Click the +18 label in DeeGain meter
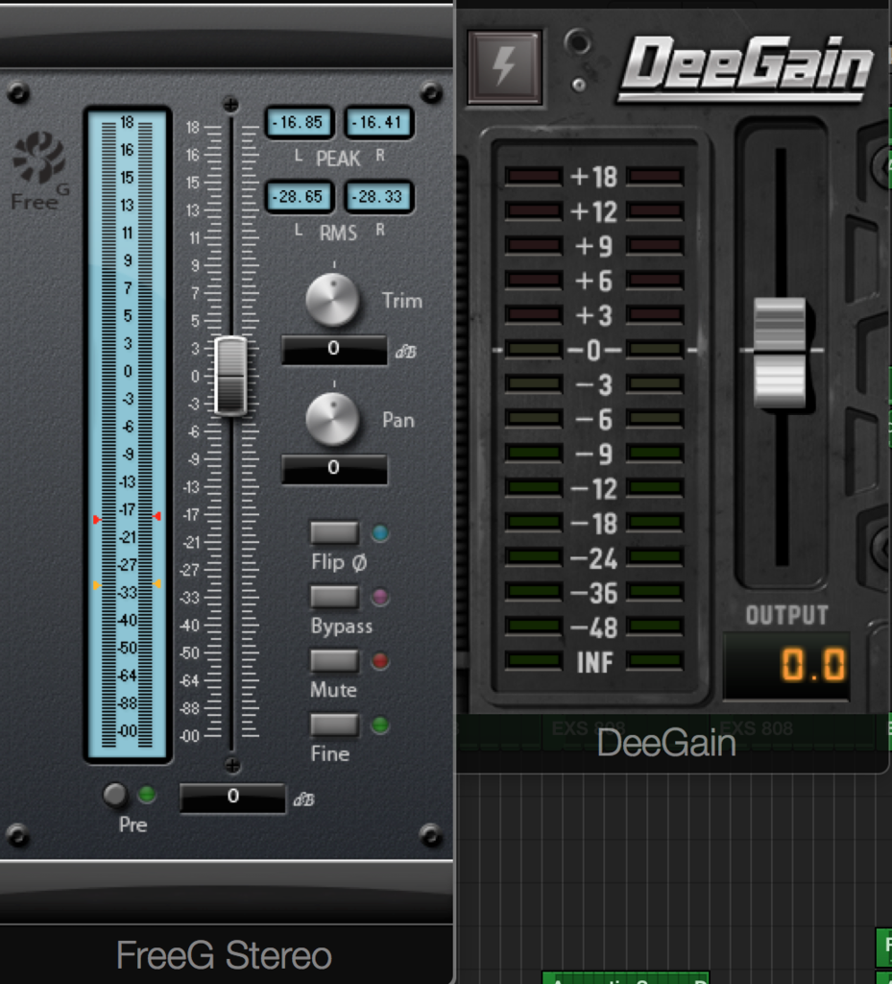 [594, 177]
